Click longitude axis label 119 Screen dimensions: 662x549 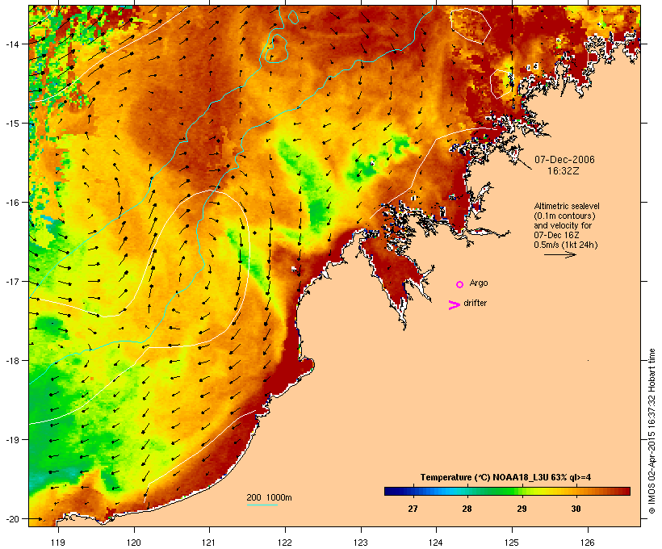pyautogui.click(x=58, y=543)
